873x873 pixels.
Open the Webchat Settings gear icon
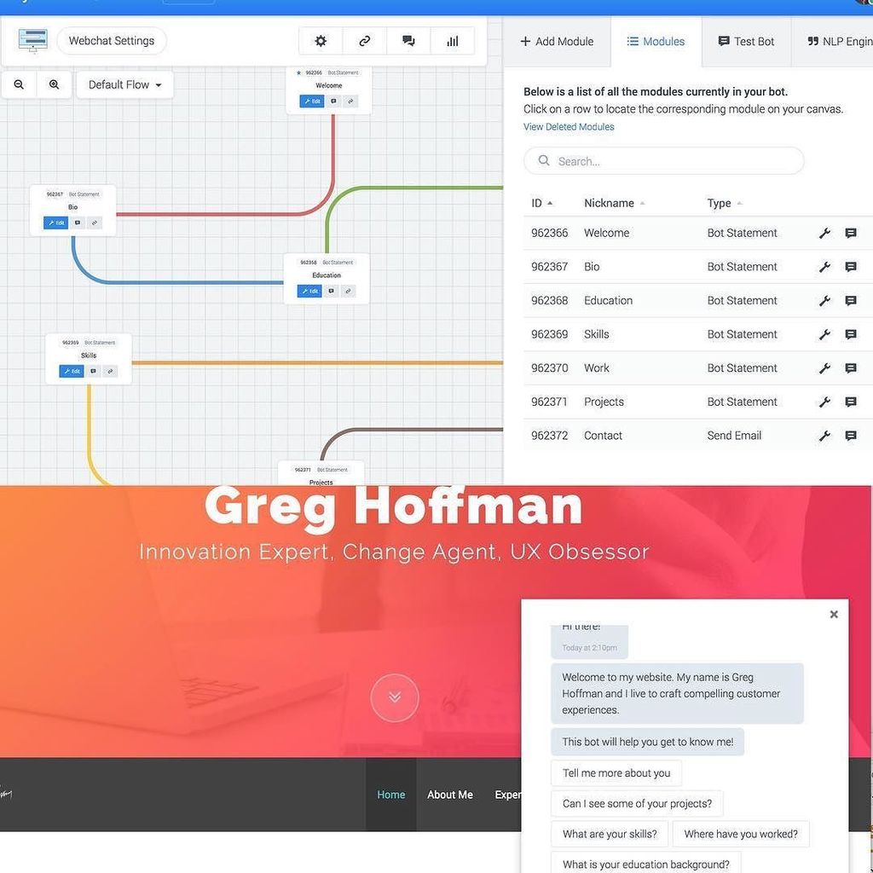320,40
